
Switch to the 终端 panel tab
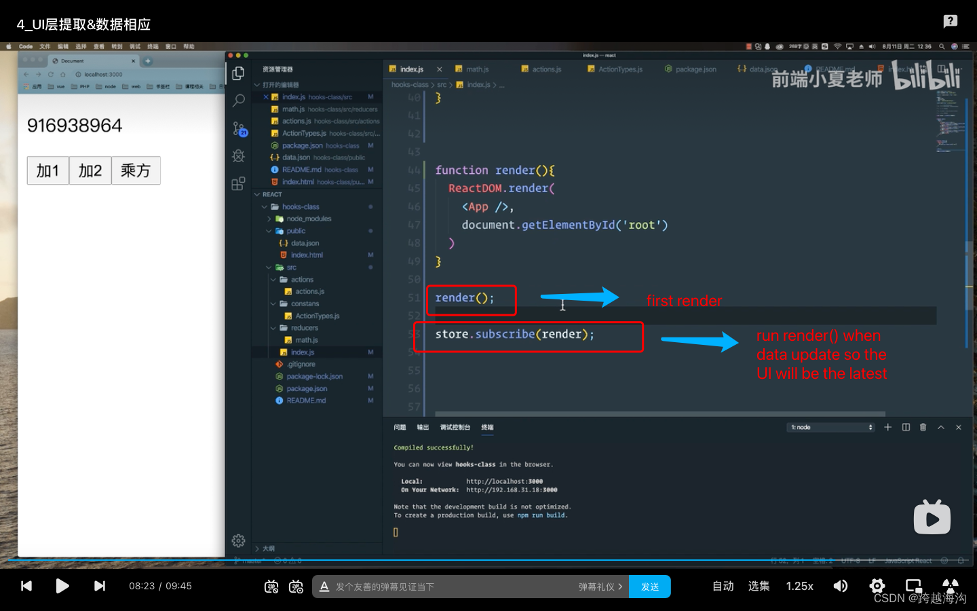coord(487,427)
